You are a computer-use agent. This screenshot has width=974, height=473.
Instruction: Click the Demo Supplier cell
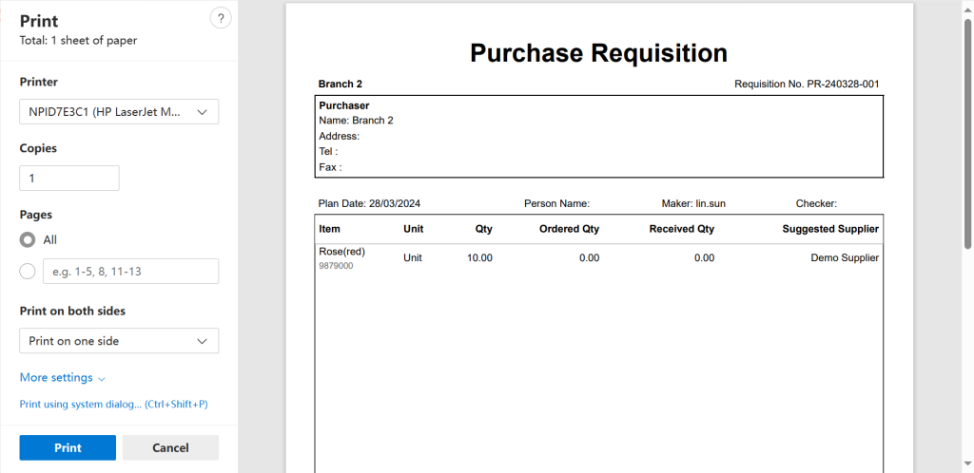click(x=845, y=258)
